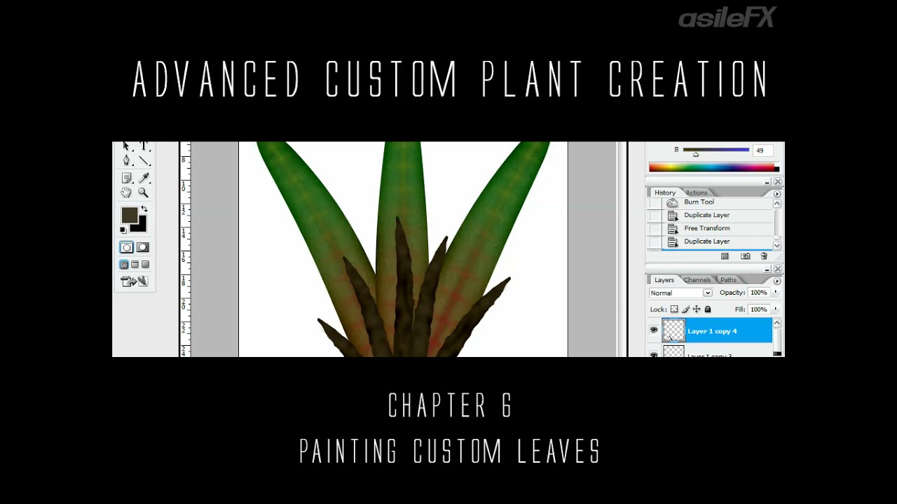Toggle Lock transparent pixels
This screenshot has height=504, width=897.
pyautogui.click(x=674, y=309)
